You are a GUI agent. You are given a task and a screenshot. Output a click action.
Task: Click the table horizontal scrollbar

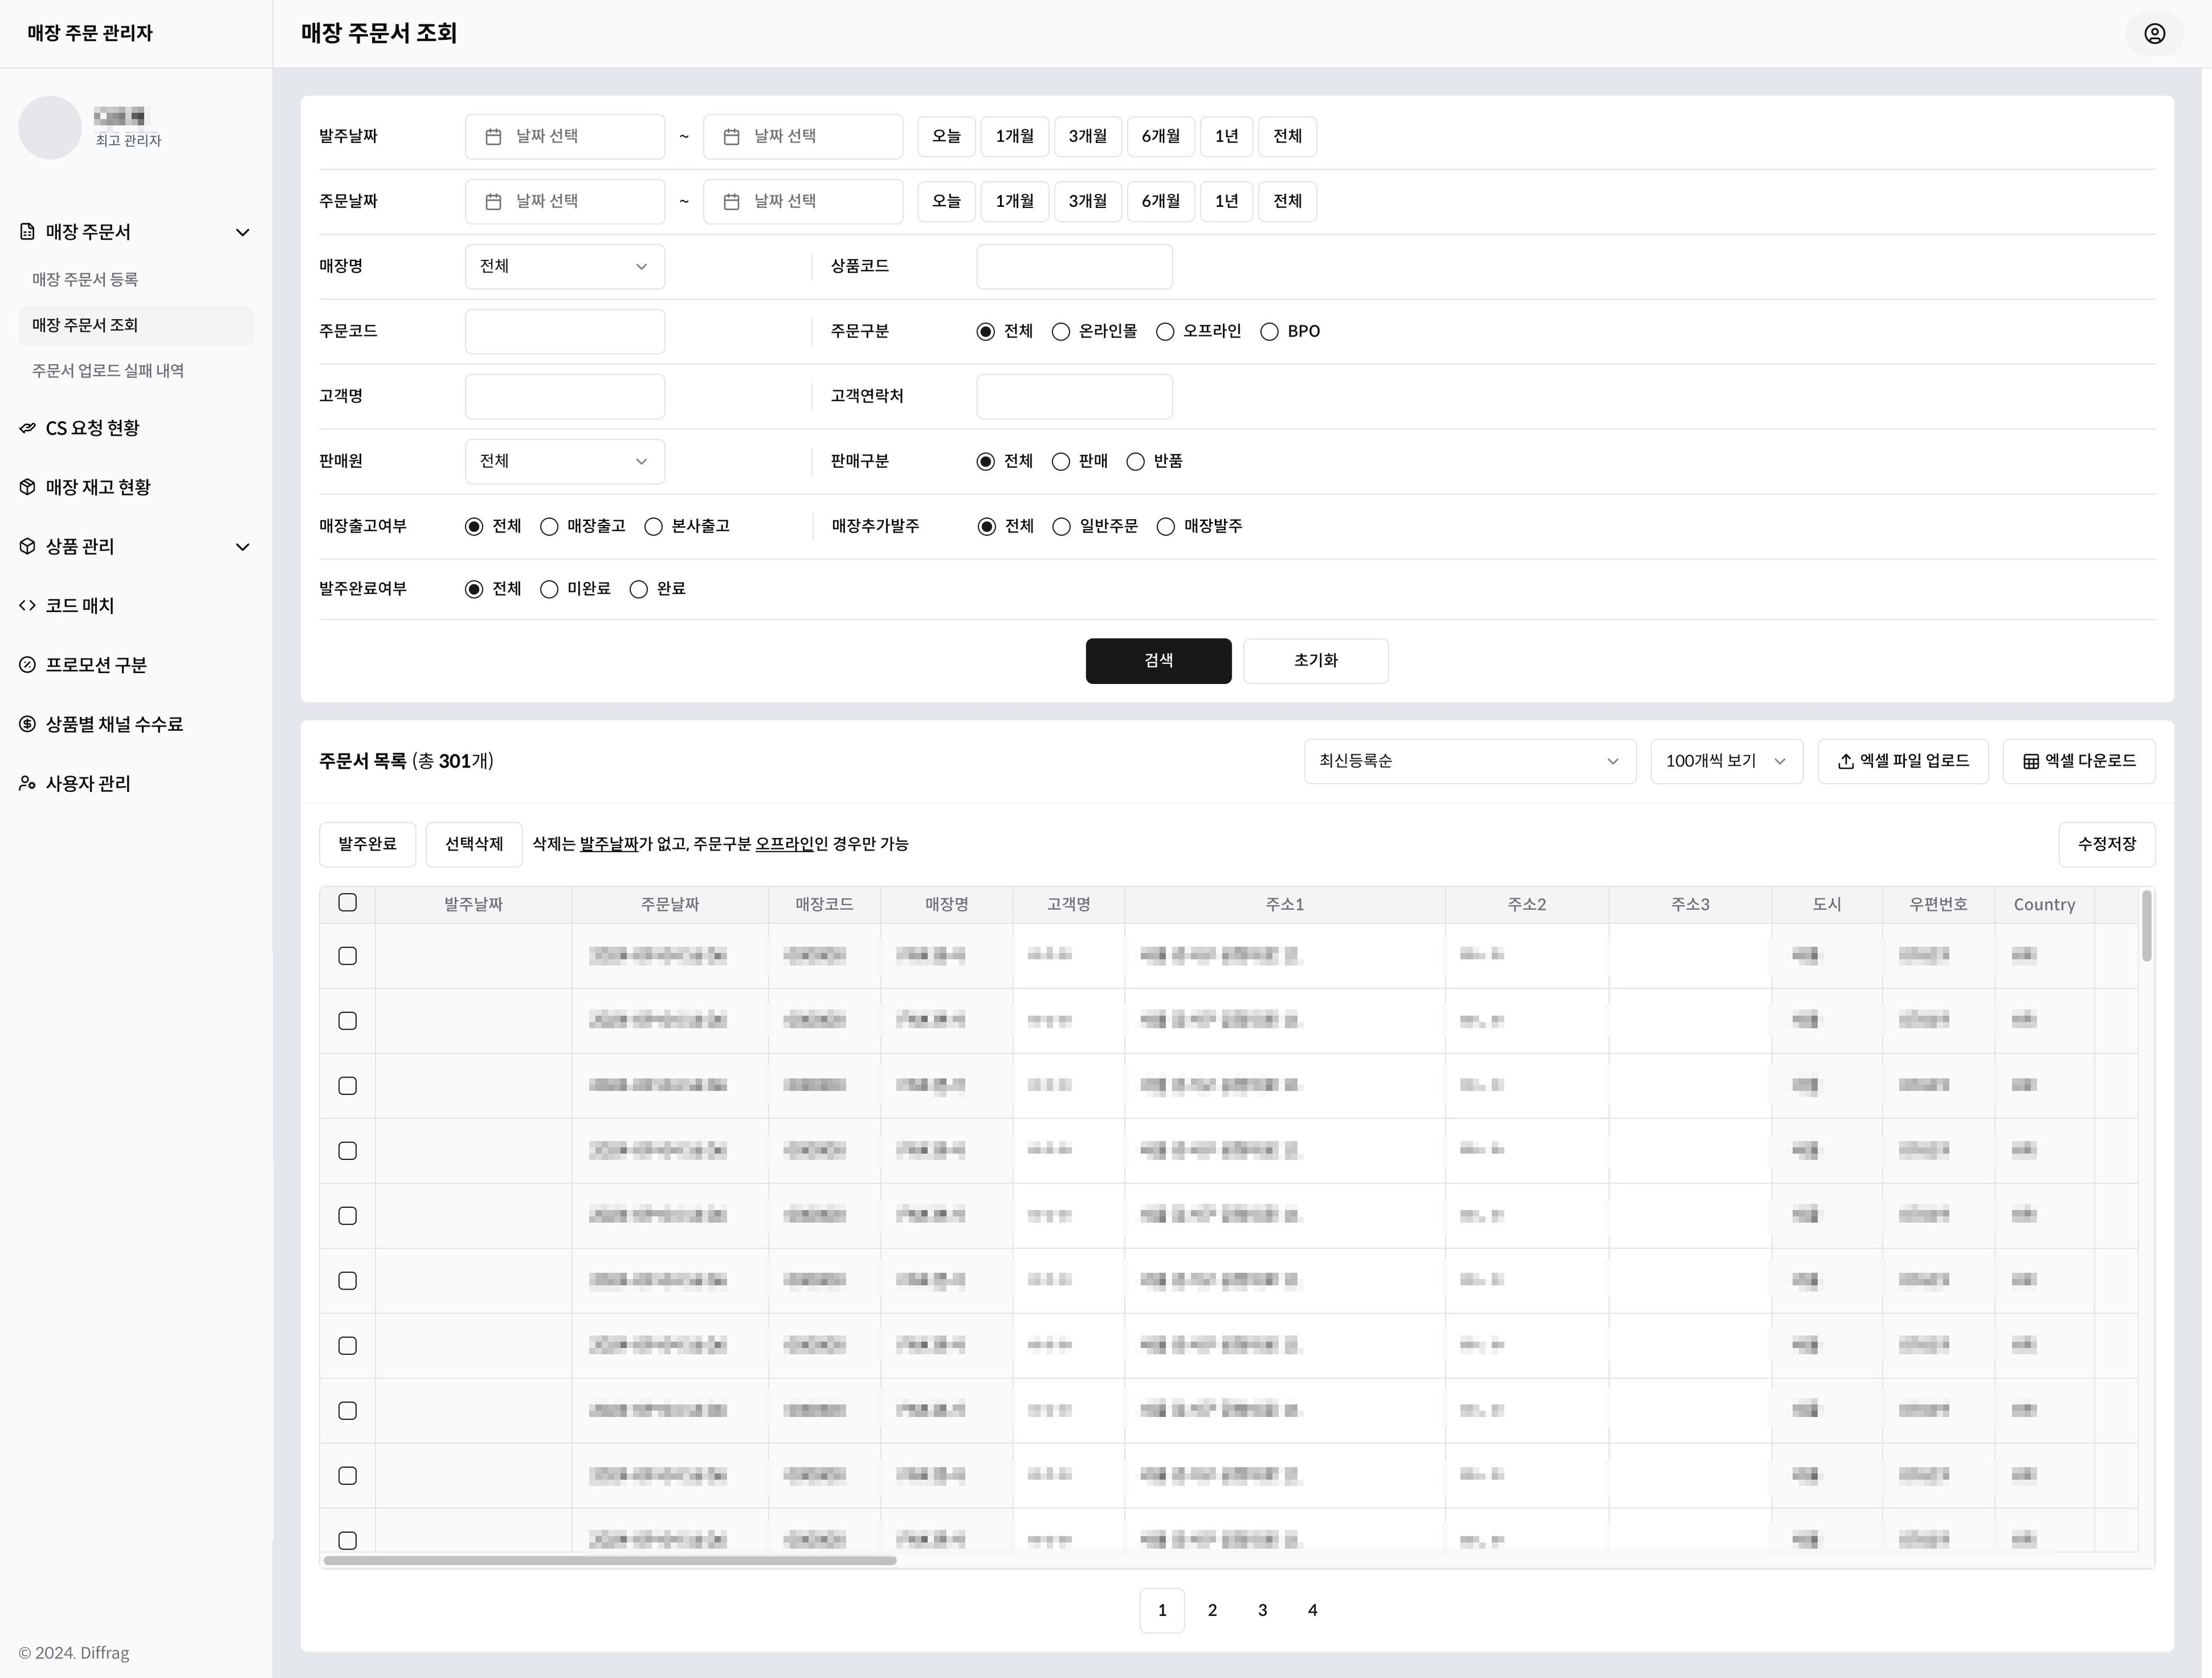[610, 1560]
